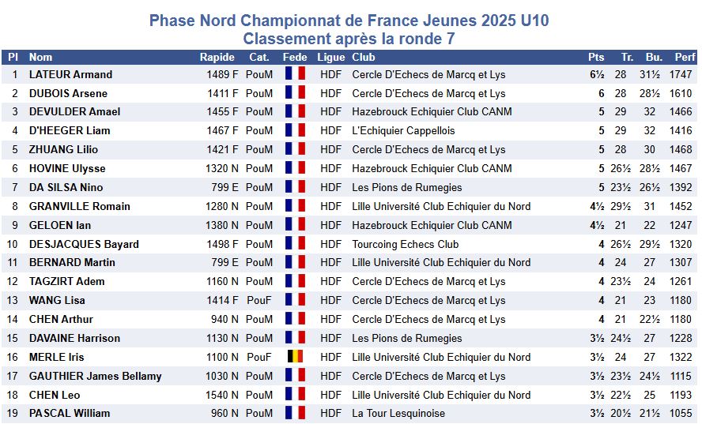Screen dimensions: 702x424
Task: Click the Phase Nord Championnat title
Action: 349,21
